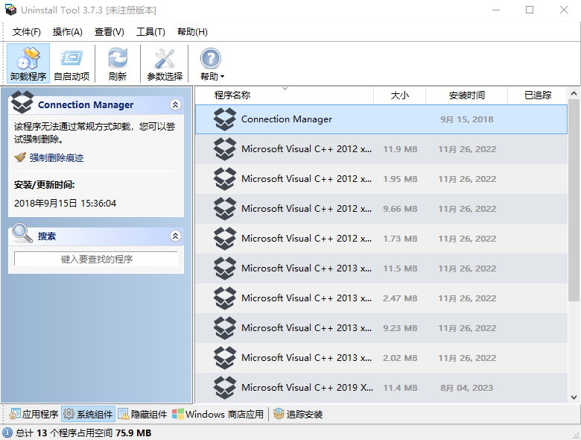581x440 pixels.
Task: Click the scrollbar down arrow
Action: 574,397
